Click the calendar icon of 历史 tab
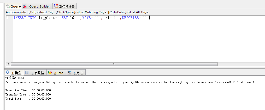 69,73
